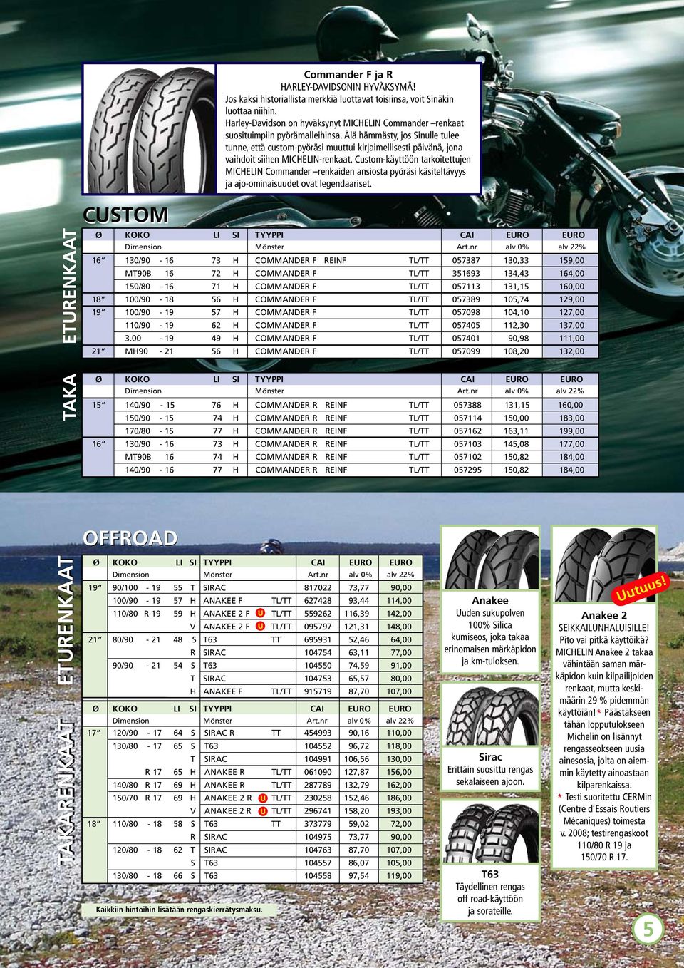Click price 199,00 cell
Screen dimensions: 684x968
click(571, 431)
